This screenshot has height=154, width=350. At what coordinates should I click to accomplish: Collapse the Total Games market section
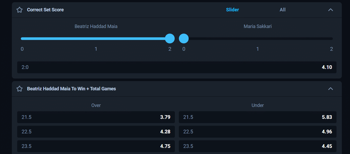pos(330,89)
